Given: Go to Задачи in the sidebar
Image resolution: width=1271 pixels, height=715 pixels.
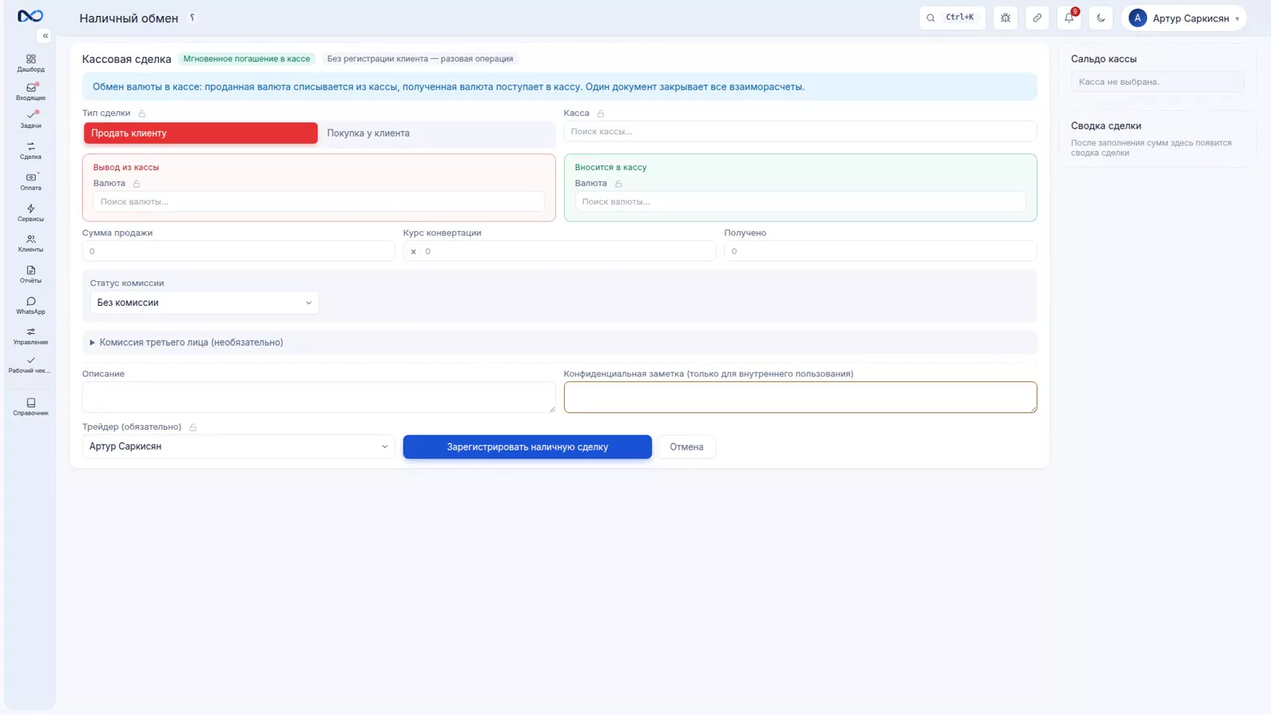Looking at the screenshot, I should [x=30, y=119].
